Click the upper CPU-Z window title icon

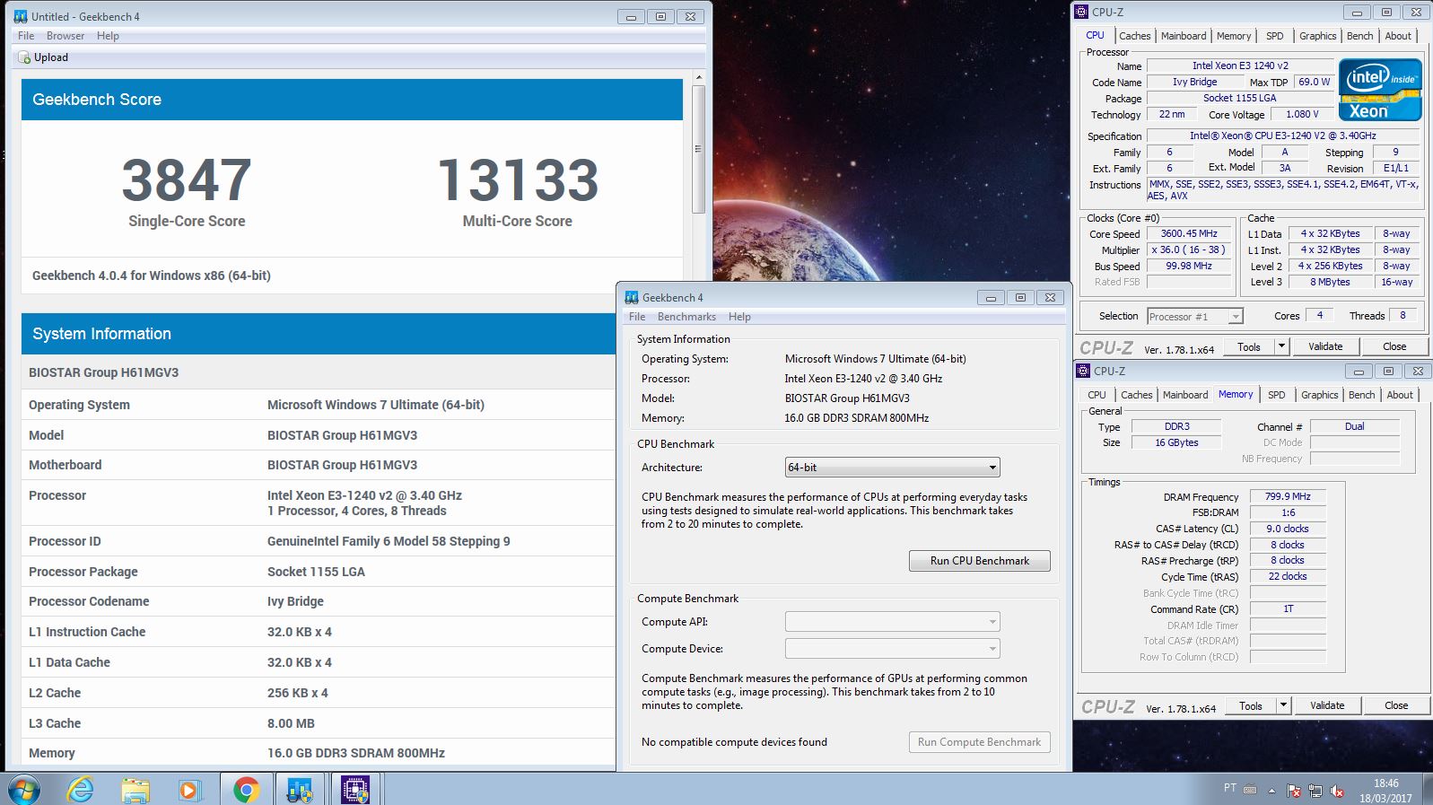point(1082,12)
